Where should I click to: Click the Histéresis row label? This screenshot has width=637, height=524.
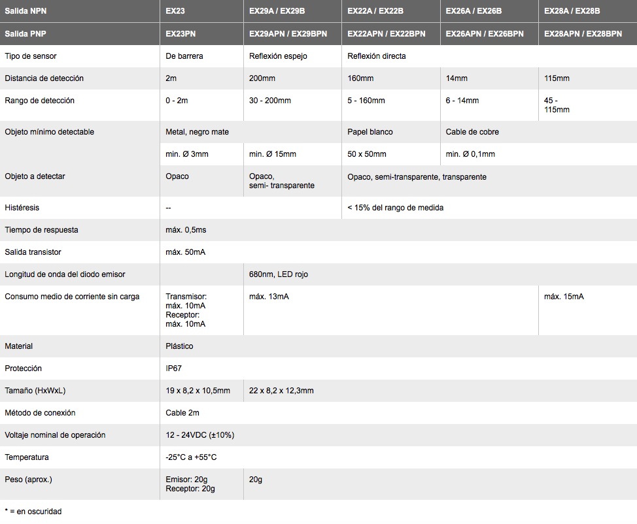[22, 208]
